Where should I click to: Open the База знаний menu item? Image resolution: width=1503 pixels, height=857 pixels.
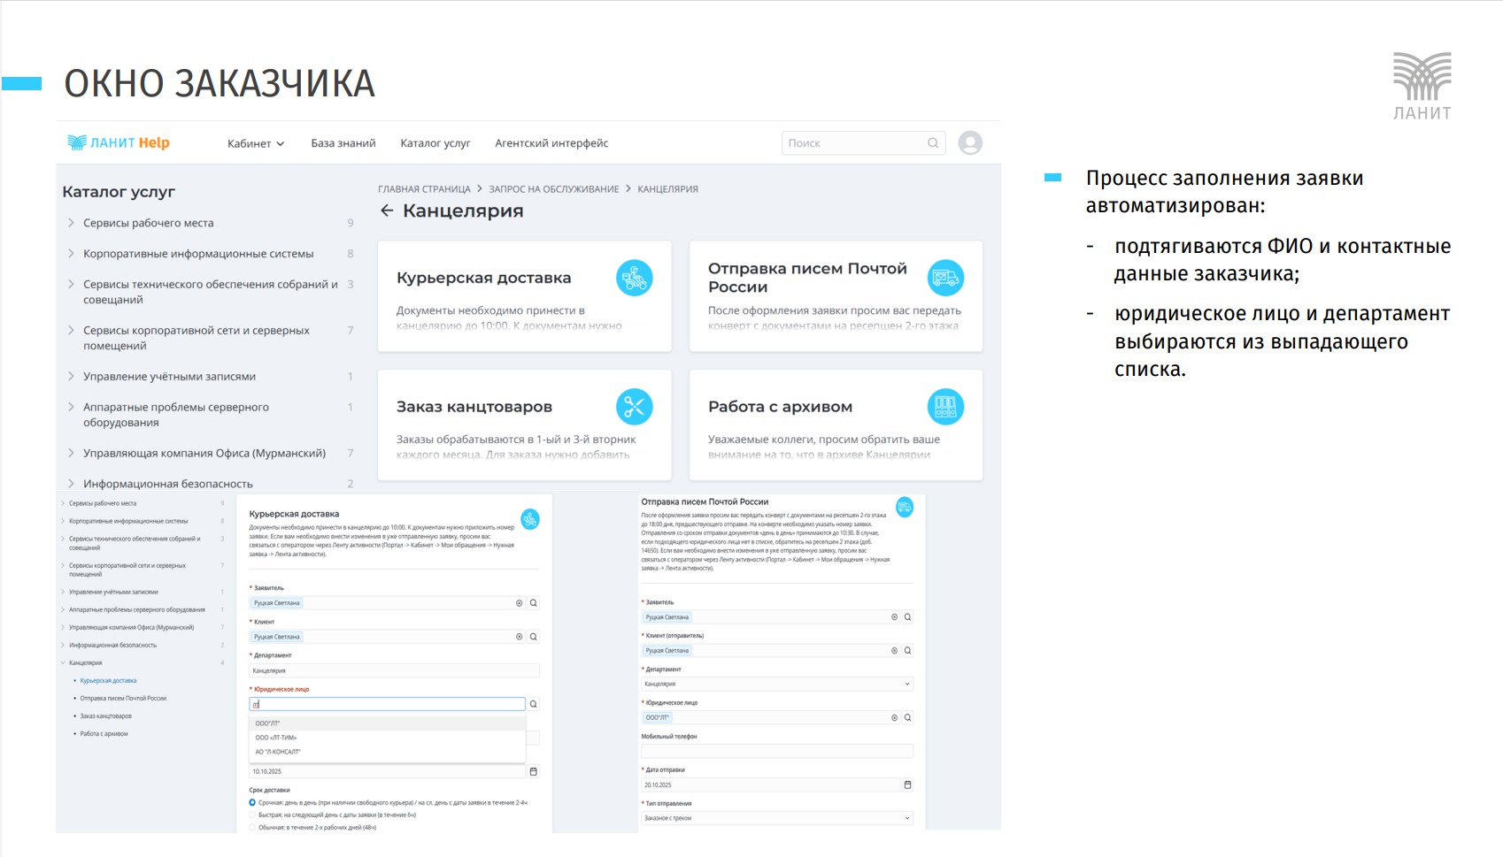click(343, 143)
